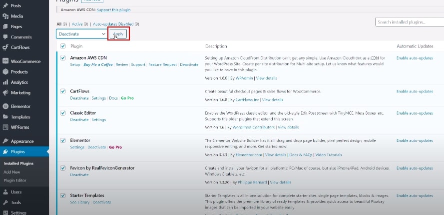Image resolution: width=444 pixels, height=215 pixels.
Task: Open CartFlows Docs link
Action: (x=113, y=98)
